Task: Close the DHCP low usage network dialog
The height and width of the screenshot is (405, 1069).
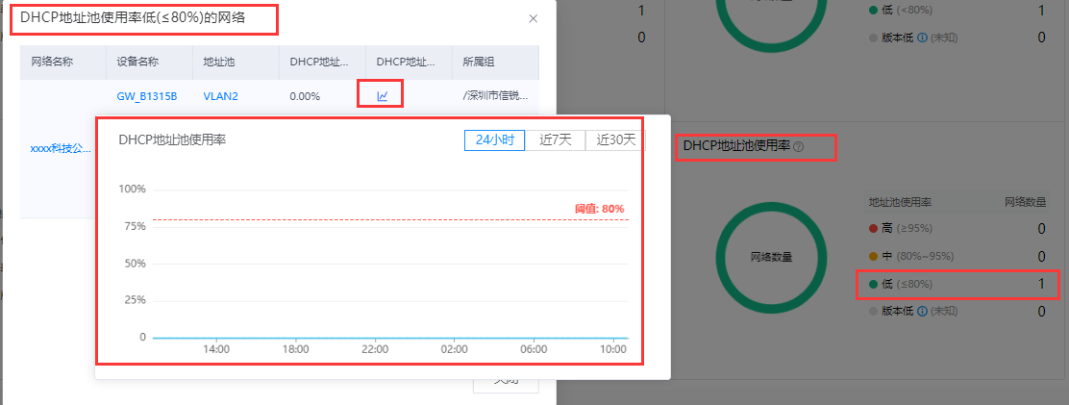Action: click(x=534, y=18)
